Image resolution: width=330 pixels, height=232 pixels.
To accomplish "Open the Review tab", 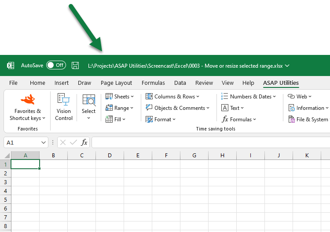I will click(x=204, y=83).
